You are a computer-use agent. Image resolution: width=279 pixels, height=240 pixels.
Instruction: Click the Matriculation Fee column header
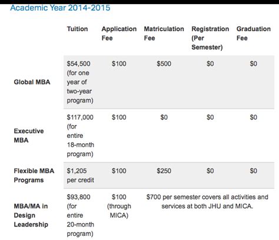pyautogui.click(x=164, y=33)
